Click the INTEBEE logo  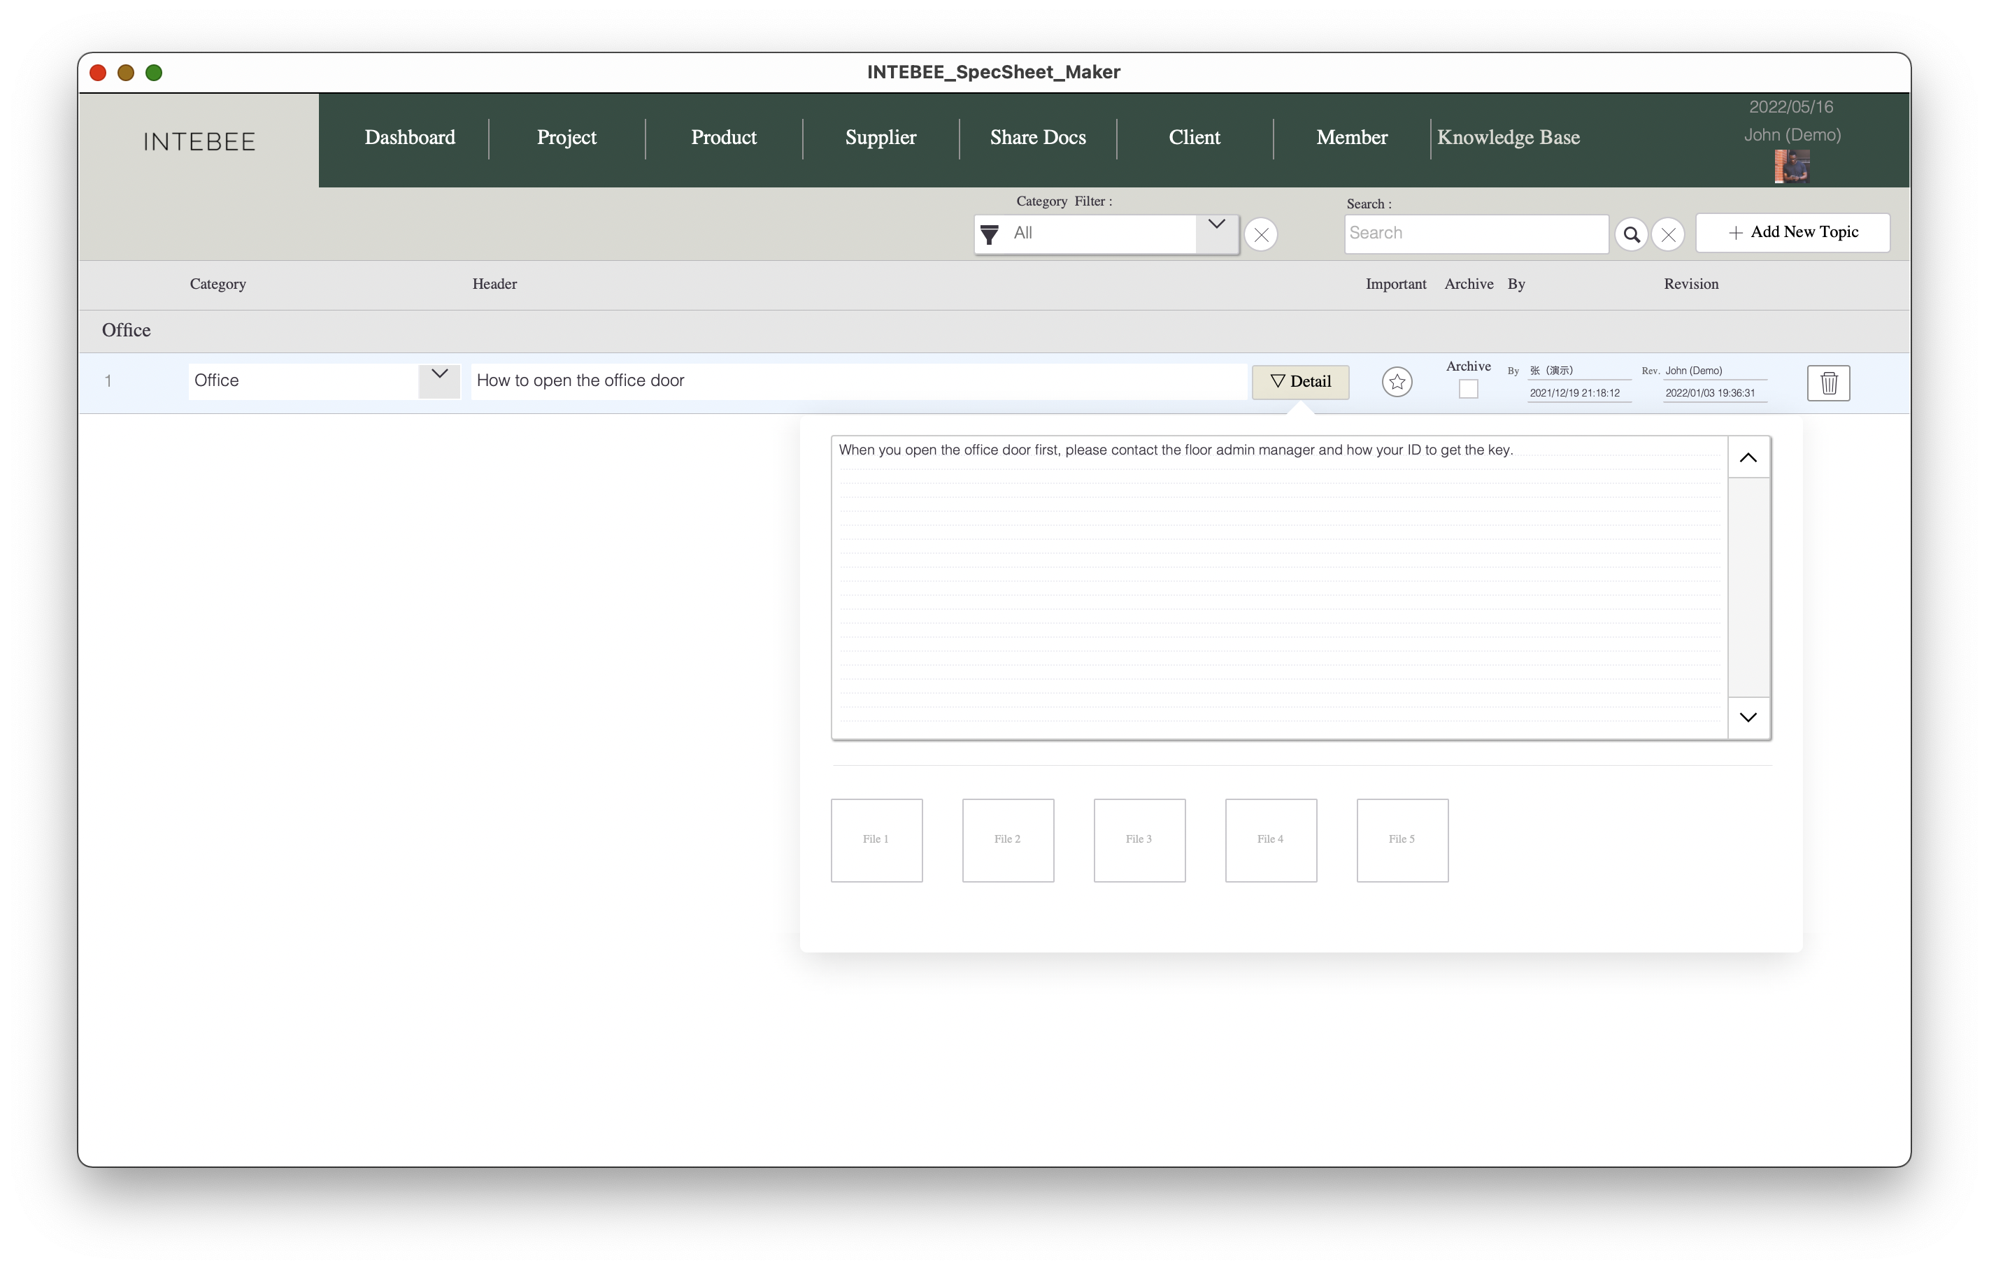pyautogui.click(x=199, y=141)
